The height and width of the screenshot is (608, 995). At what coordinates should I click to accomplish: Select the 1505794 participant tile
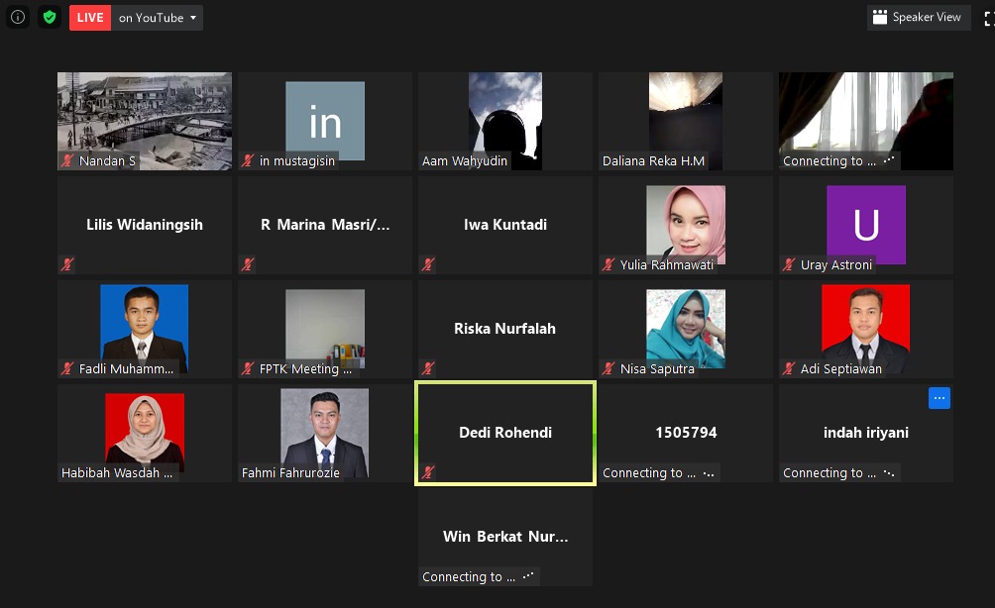tap(686, 433)
